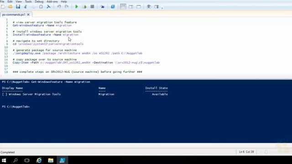
Task: Click the Undo arrow icon
Action: 59,7
